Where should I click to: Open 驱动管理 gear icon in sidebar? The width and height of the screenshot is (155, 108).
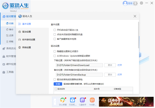point(4,16)
